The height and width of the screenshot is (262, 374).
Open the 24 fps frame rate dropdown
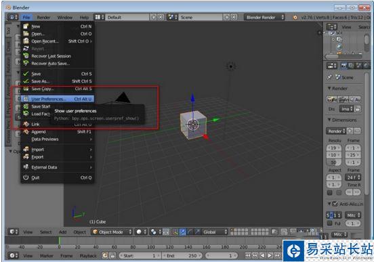(x=353, y=177)
